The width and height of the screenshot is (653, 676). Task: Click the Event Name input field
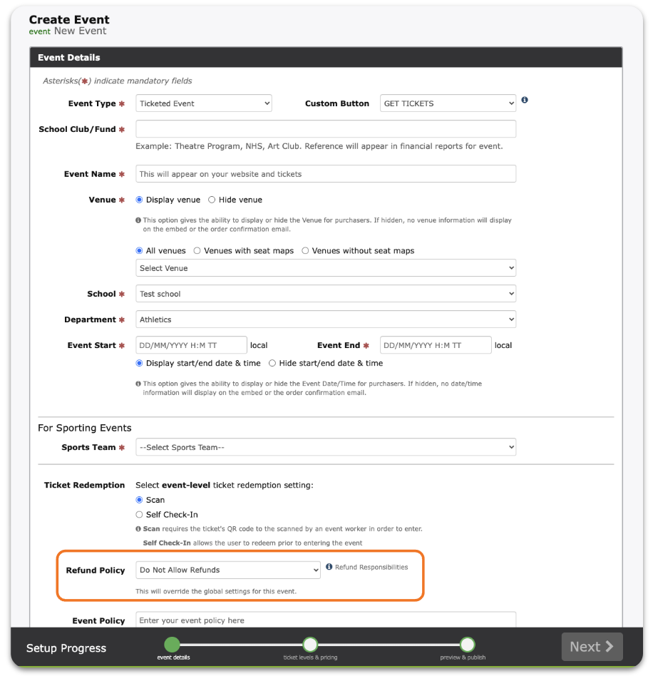pyautogui.click(x=326, y=174)
